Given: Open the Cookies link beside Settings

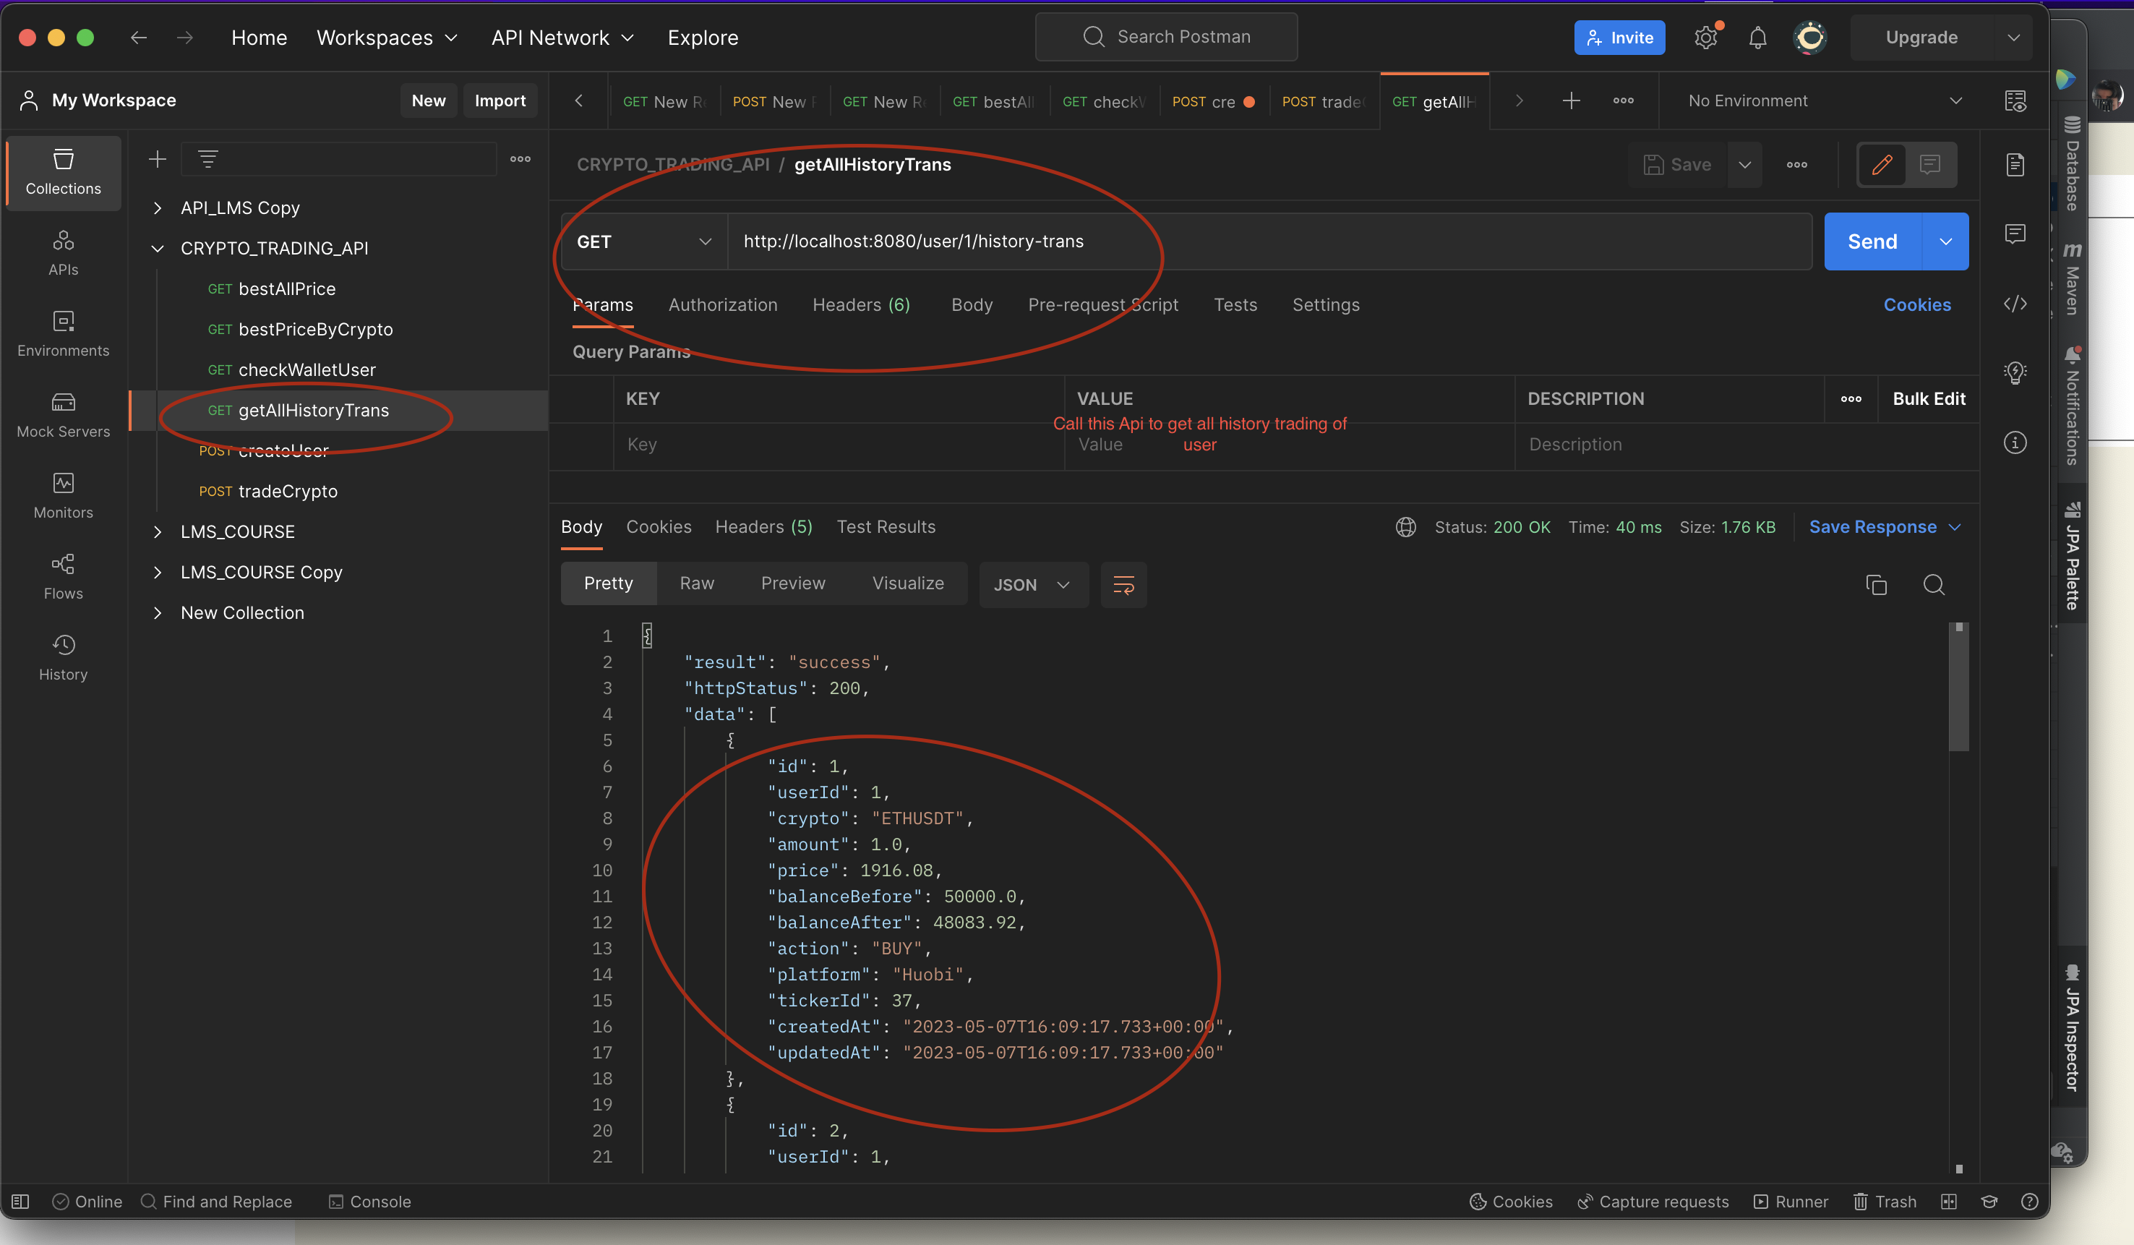Looking at the screenshot, I should [1916, 305].
